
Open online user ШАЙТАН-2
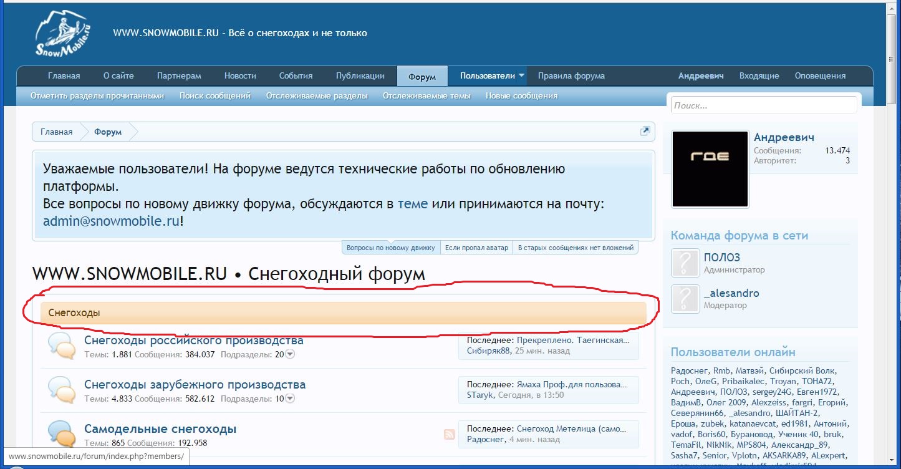(x=796, y=413)
